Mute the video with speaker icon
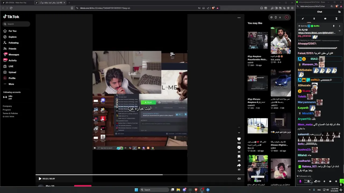The width and height of the screenshot is (344, 193). pos(239,179)
